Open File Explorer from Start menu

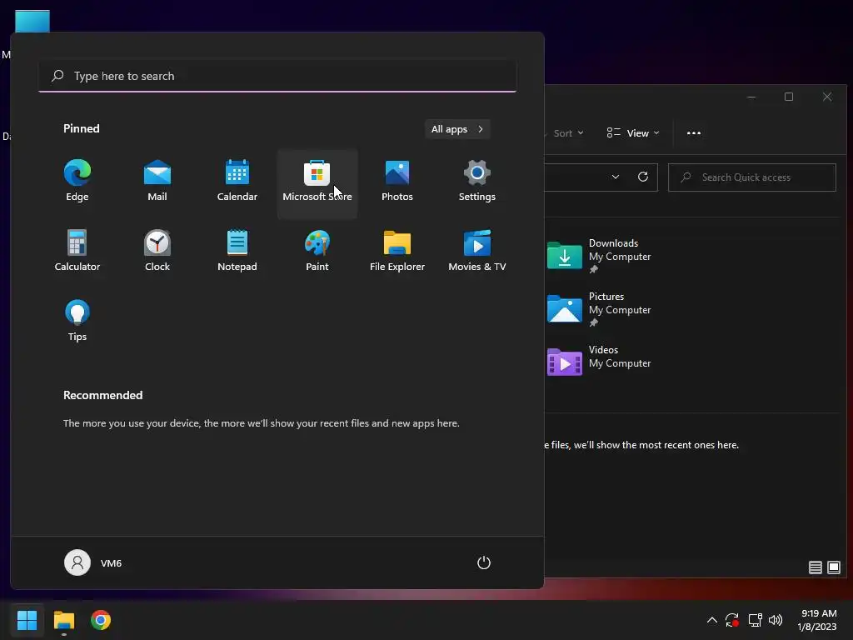click(x=397, y=251)
